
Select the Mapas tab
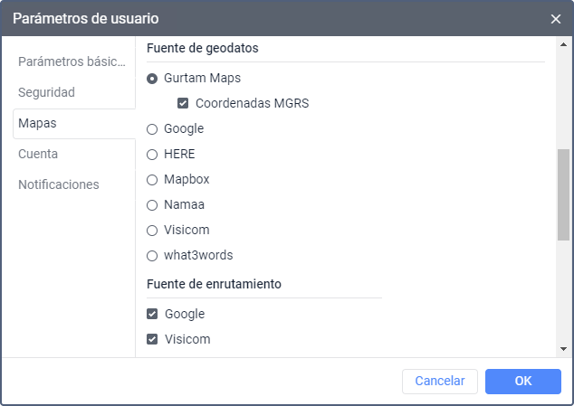click(x=37, y=123)
